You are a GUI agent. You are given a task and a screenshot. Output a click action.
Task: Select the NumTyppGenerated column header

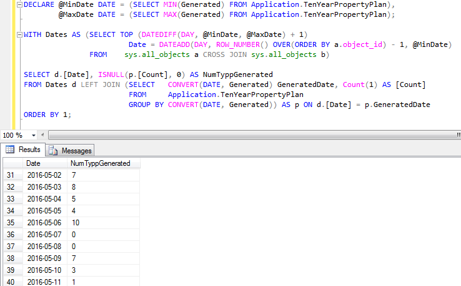pyautogui.click(x=104, y=163)
